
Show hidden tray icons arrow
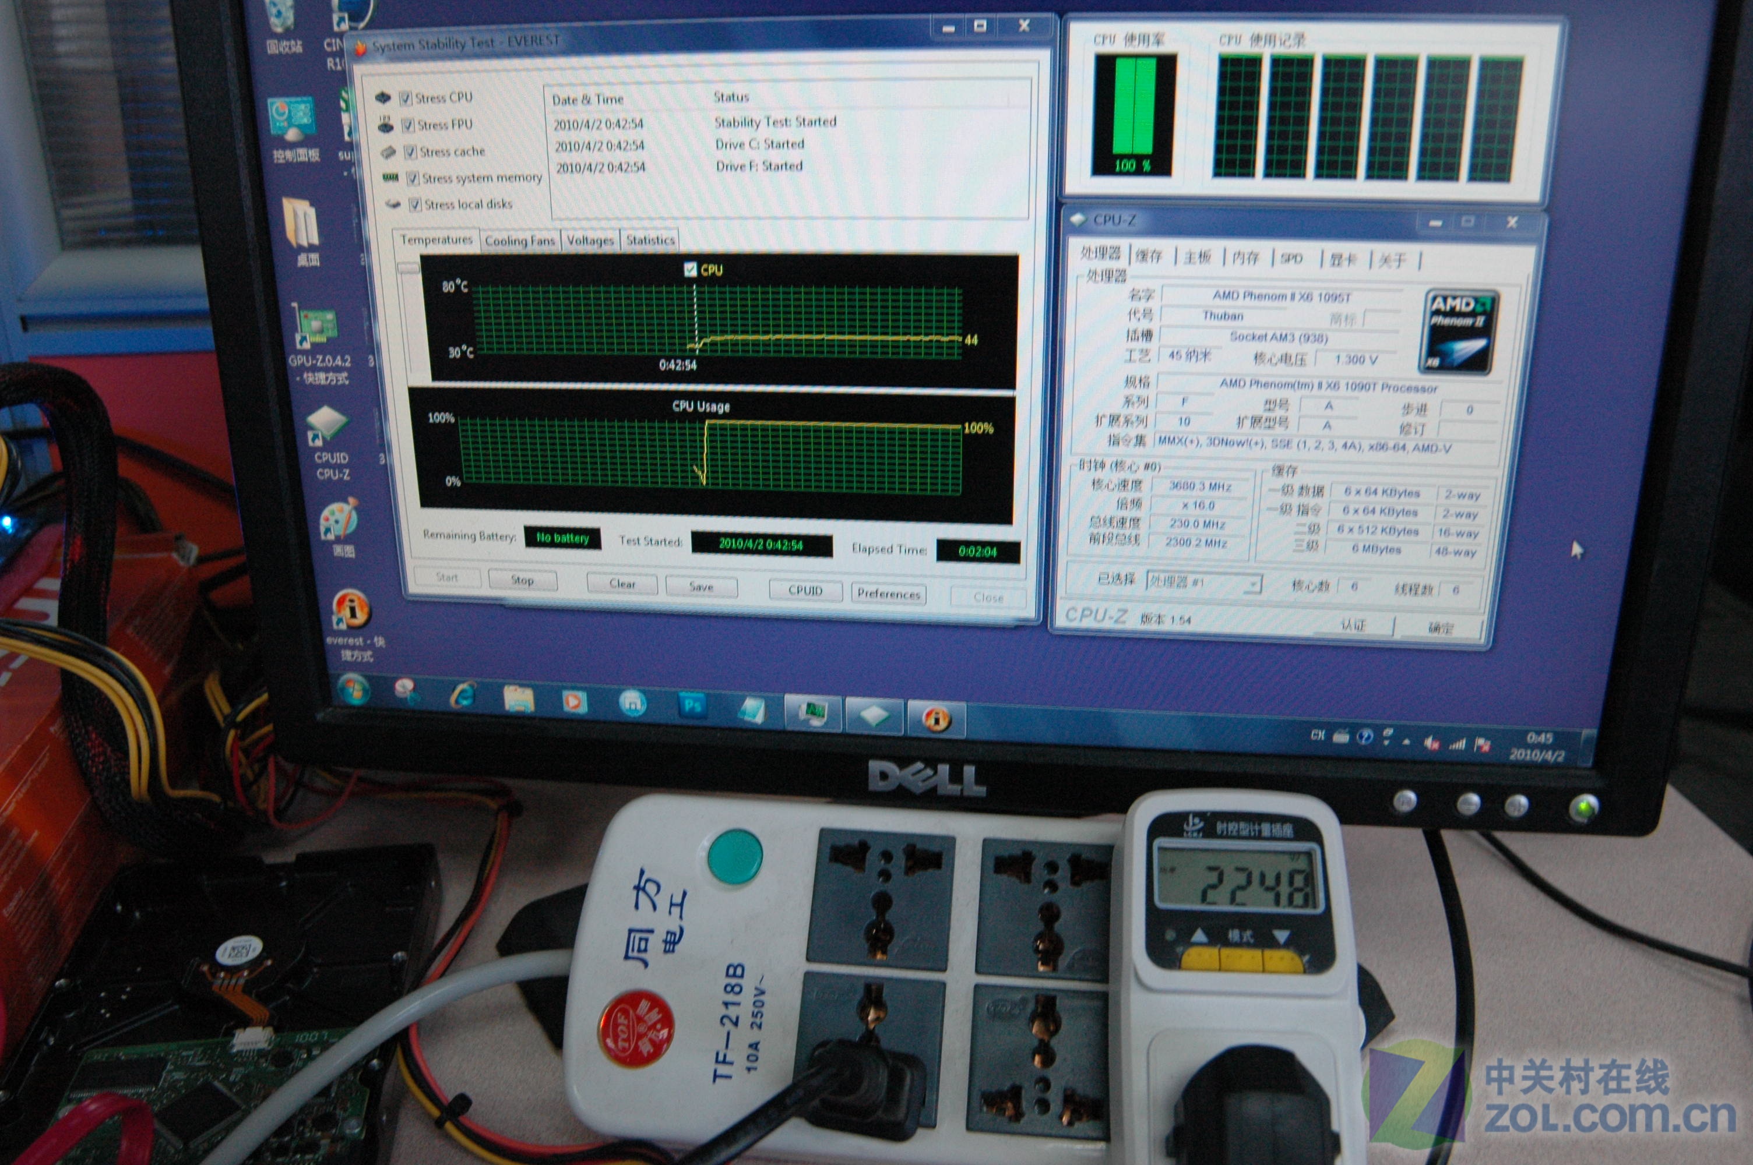(1406, 742)
